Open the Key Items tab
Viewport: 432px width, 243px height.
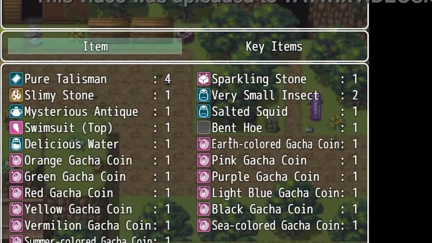[x=274, y=46]
